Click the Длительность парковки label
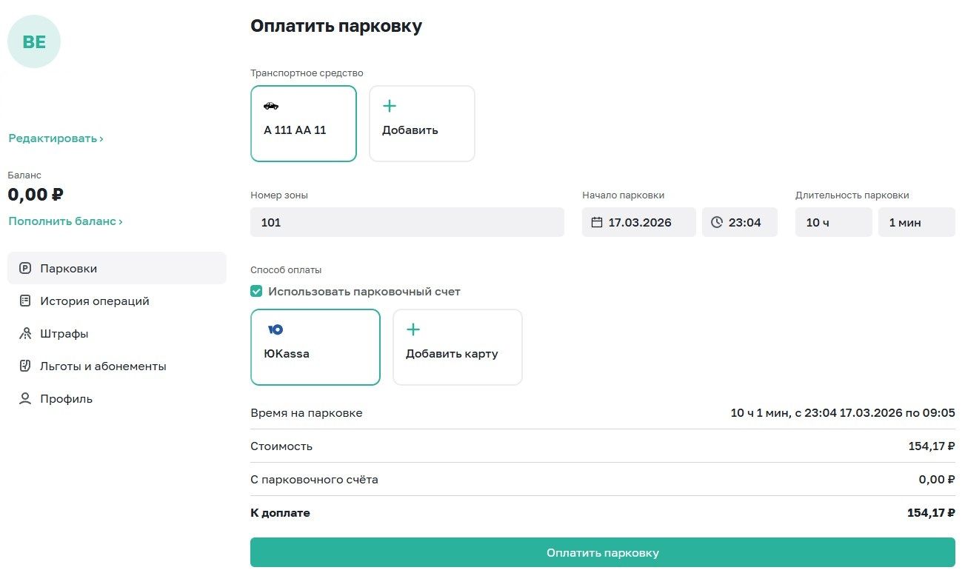 point(852,195)
